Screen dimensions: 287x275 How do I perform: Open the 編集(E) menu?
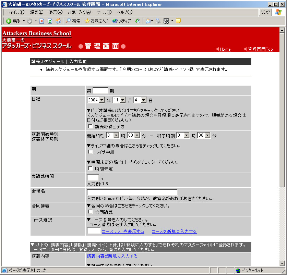coord(37,12)
